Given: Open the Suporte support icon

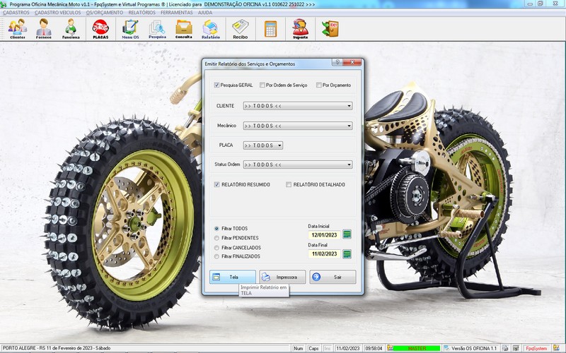Looking at the screenshot, I should click(x=300, y=28).
